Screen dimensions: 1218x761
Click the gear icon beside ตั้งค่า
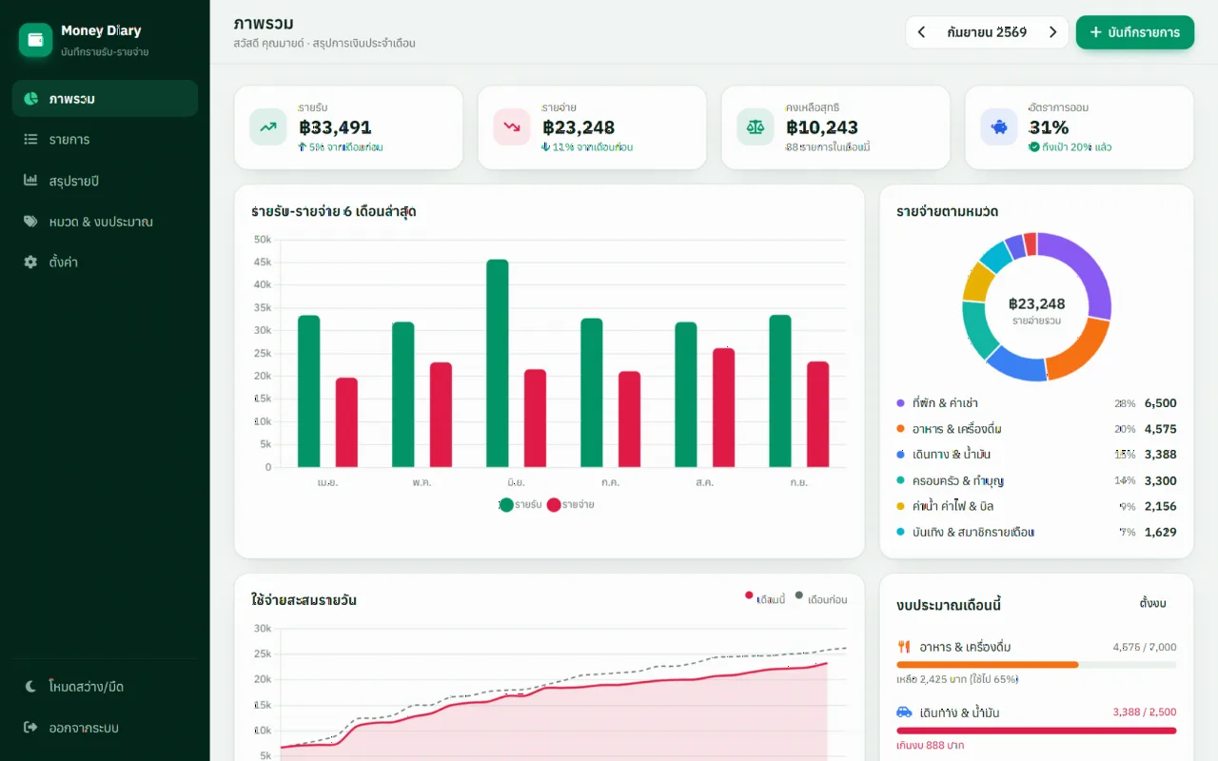31,262
